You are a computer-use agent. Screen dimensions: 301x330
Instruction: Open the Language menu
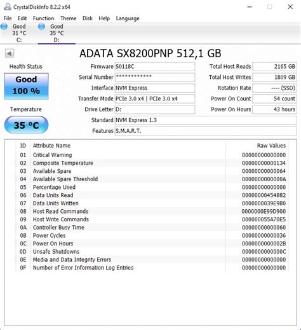128,18
